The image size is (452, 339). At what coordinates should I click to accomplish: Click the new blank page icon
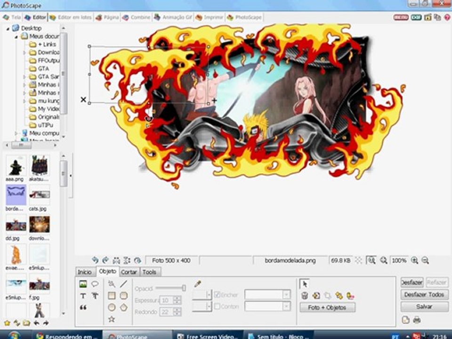click(x=405, y=320)
